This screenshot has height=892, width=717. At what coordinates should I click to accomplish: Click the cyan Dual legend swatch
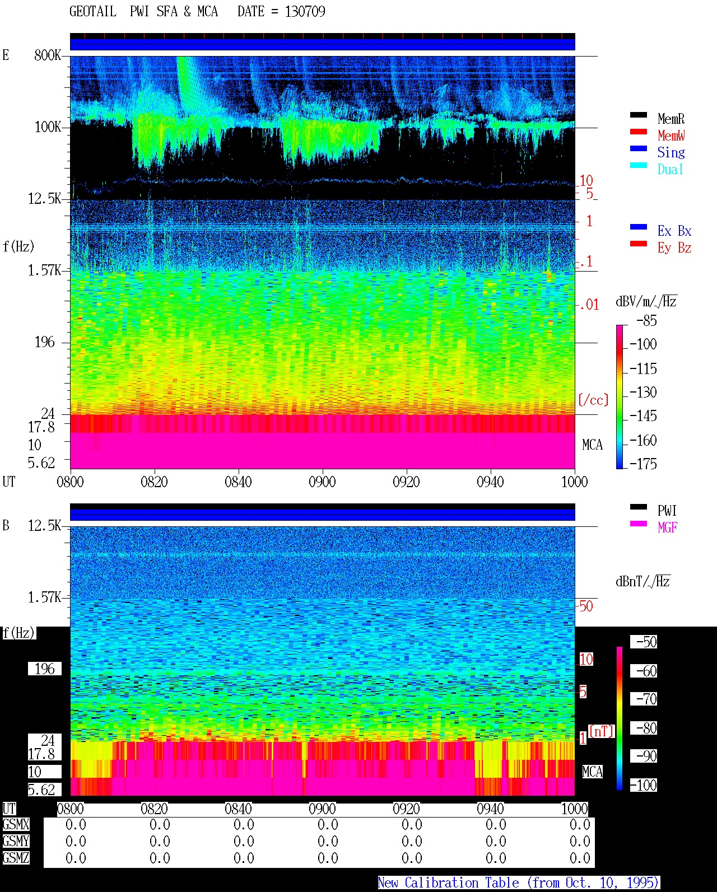[639, 166]
